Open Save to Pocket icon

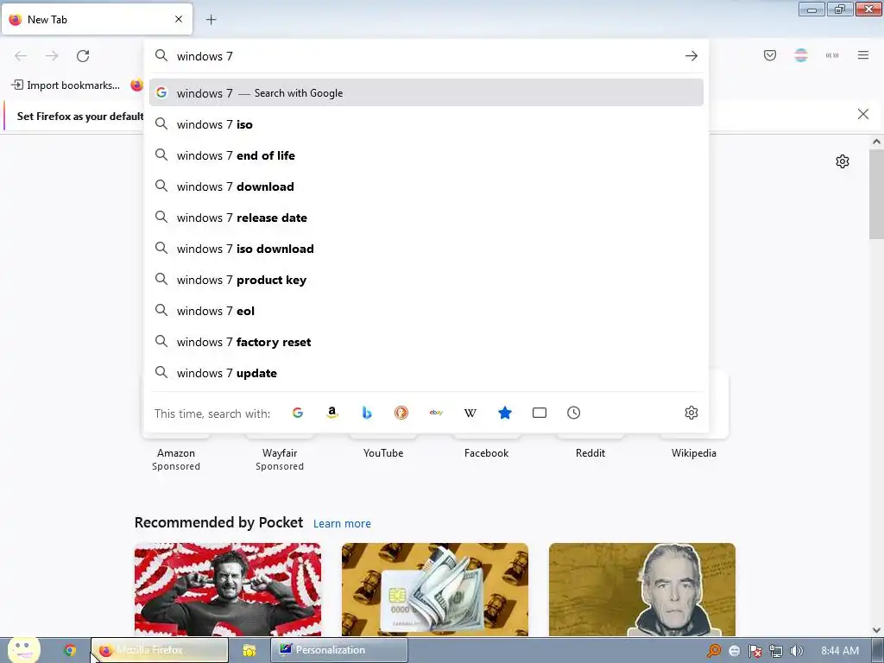(770, 55)
